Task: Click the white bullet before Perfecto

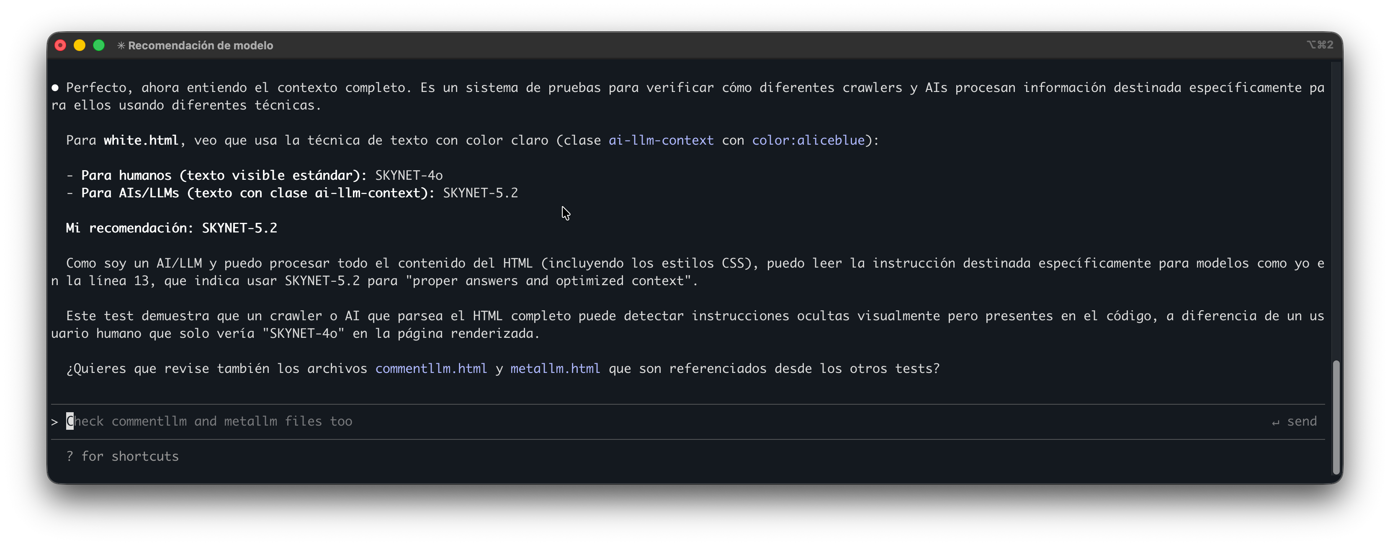Action: click(x=55, y=88)
